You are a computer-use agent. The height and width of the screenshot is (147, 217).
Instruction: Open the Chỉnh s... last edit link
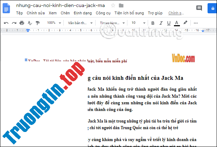point(176,13)
